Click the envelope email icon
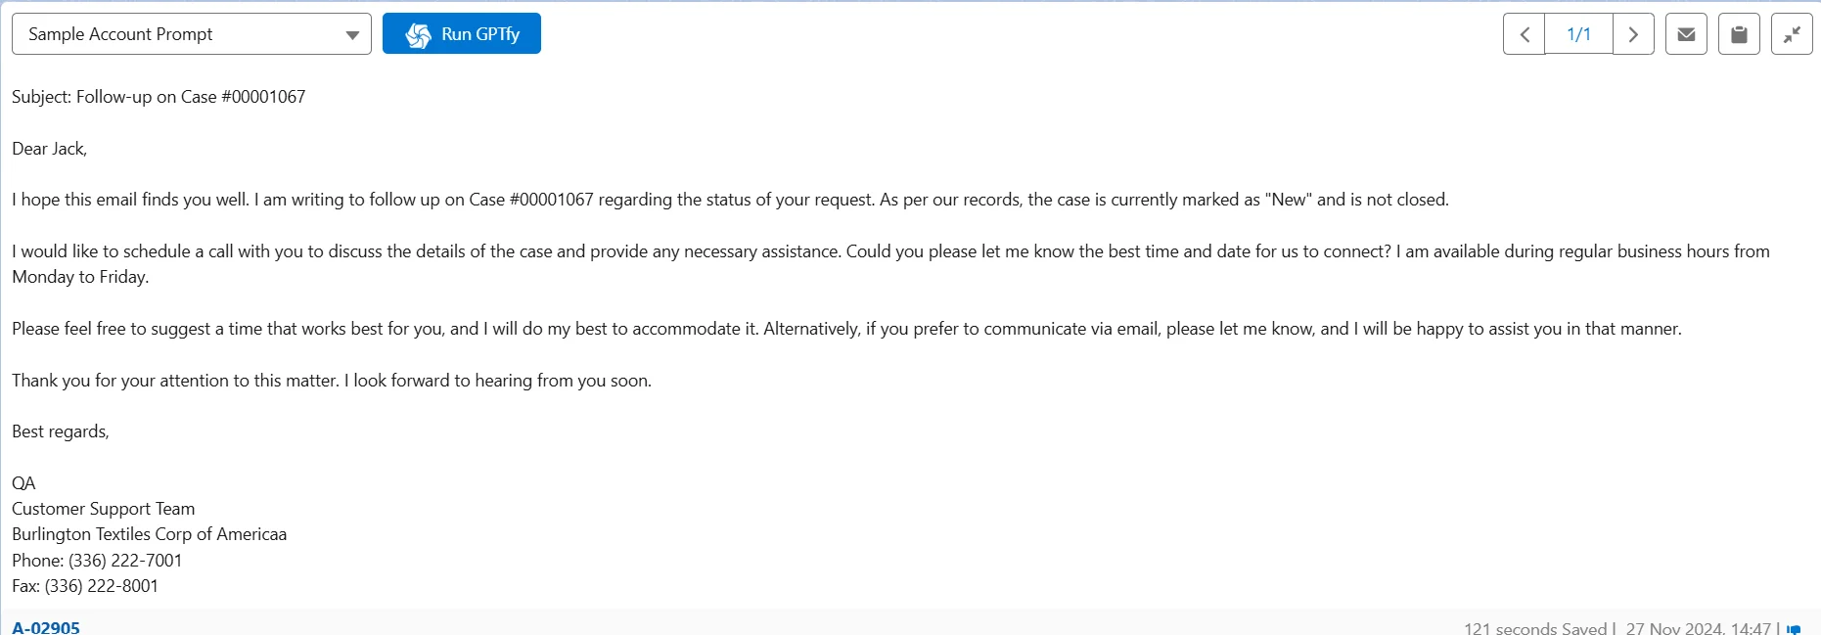The image size is (1821, 635). coord(1686,34)
